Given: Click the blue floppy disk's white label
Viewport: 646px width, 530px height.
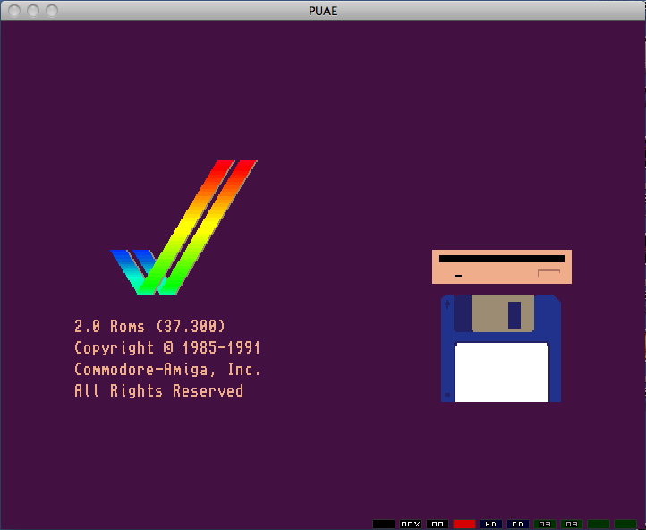Looking at the screenshot, I should (x=502, y=372).
